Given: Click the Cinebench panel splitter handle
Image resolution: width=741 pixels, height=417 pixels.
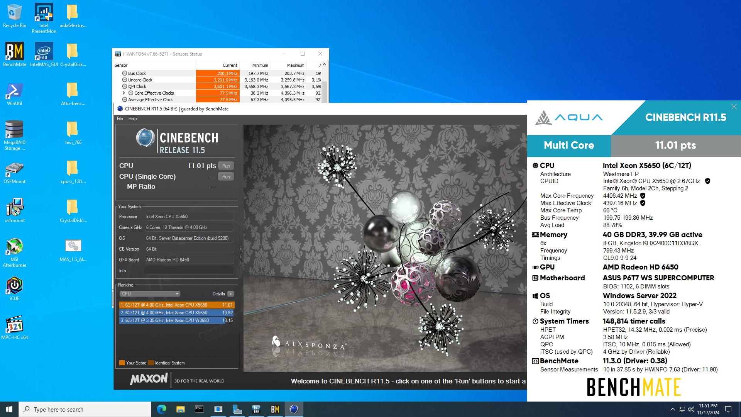Looking at the screenshot, I should click(242, 256).
